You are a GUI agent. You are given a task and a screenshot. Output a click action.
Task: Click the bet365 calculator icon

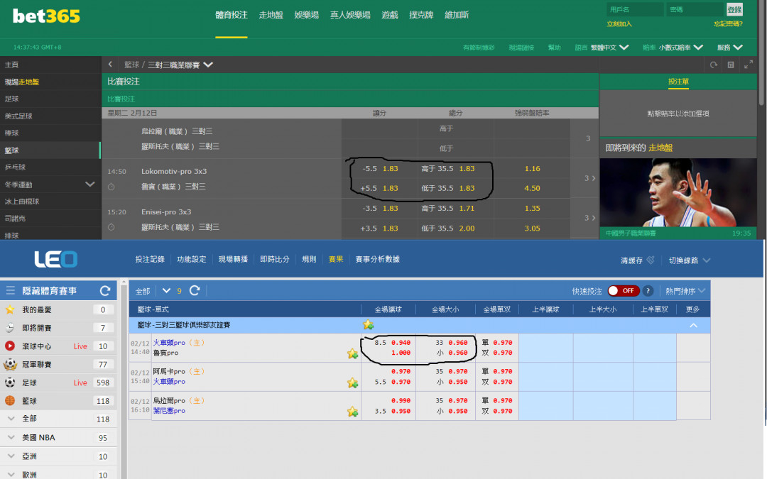730,65
